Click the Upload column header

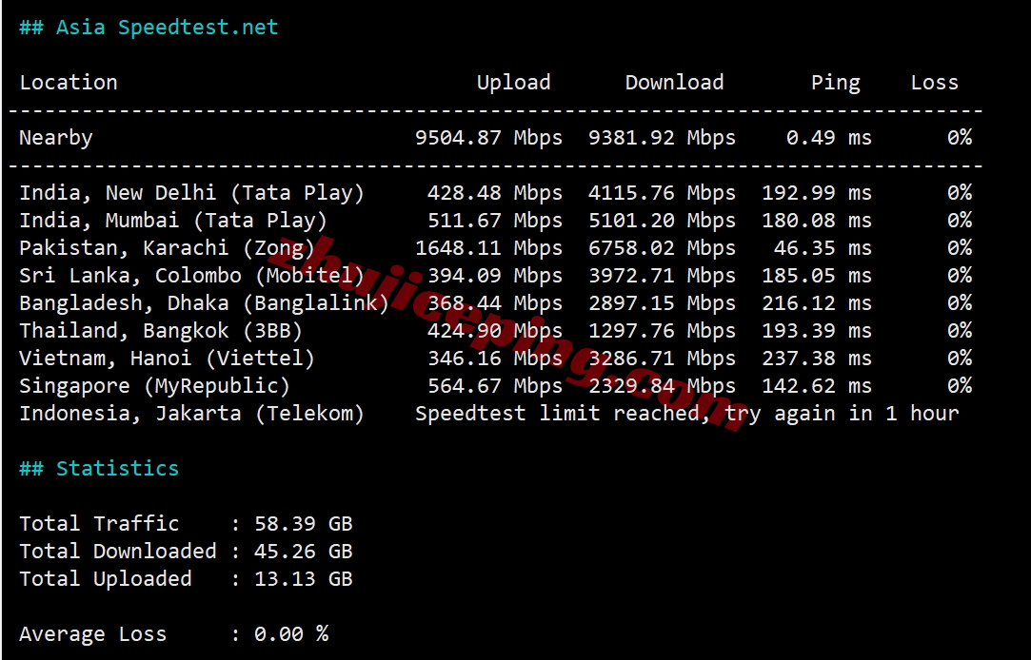pyautogui.click(x=513, y=83)
